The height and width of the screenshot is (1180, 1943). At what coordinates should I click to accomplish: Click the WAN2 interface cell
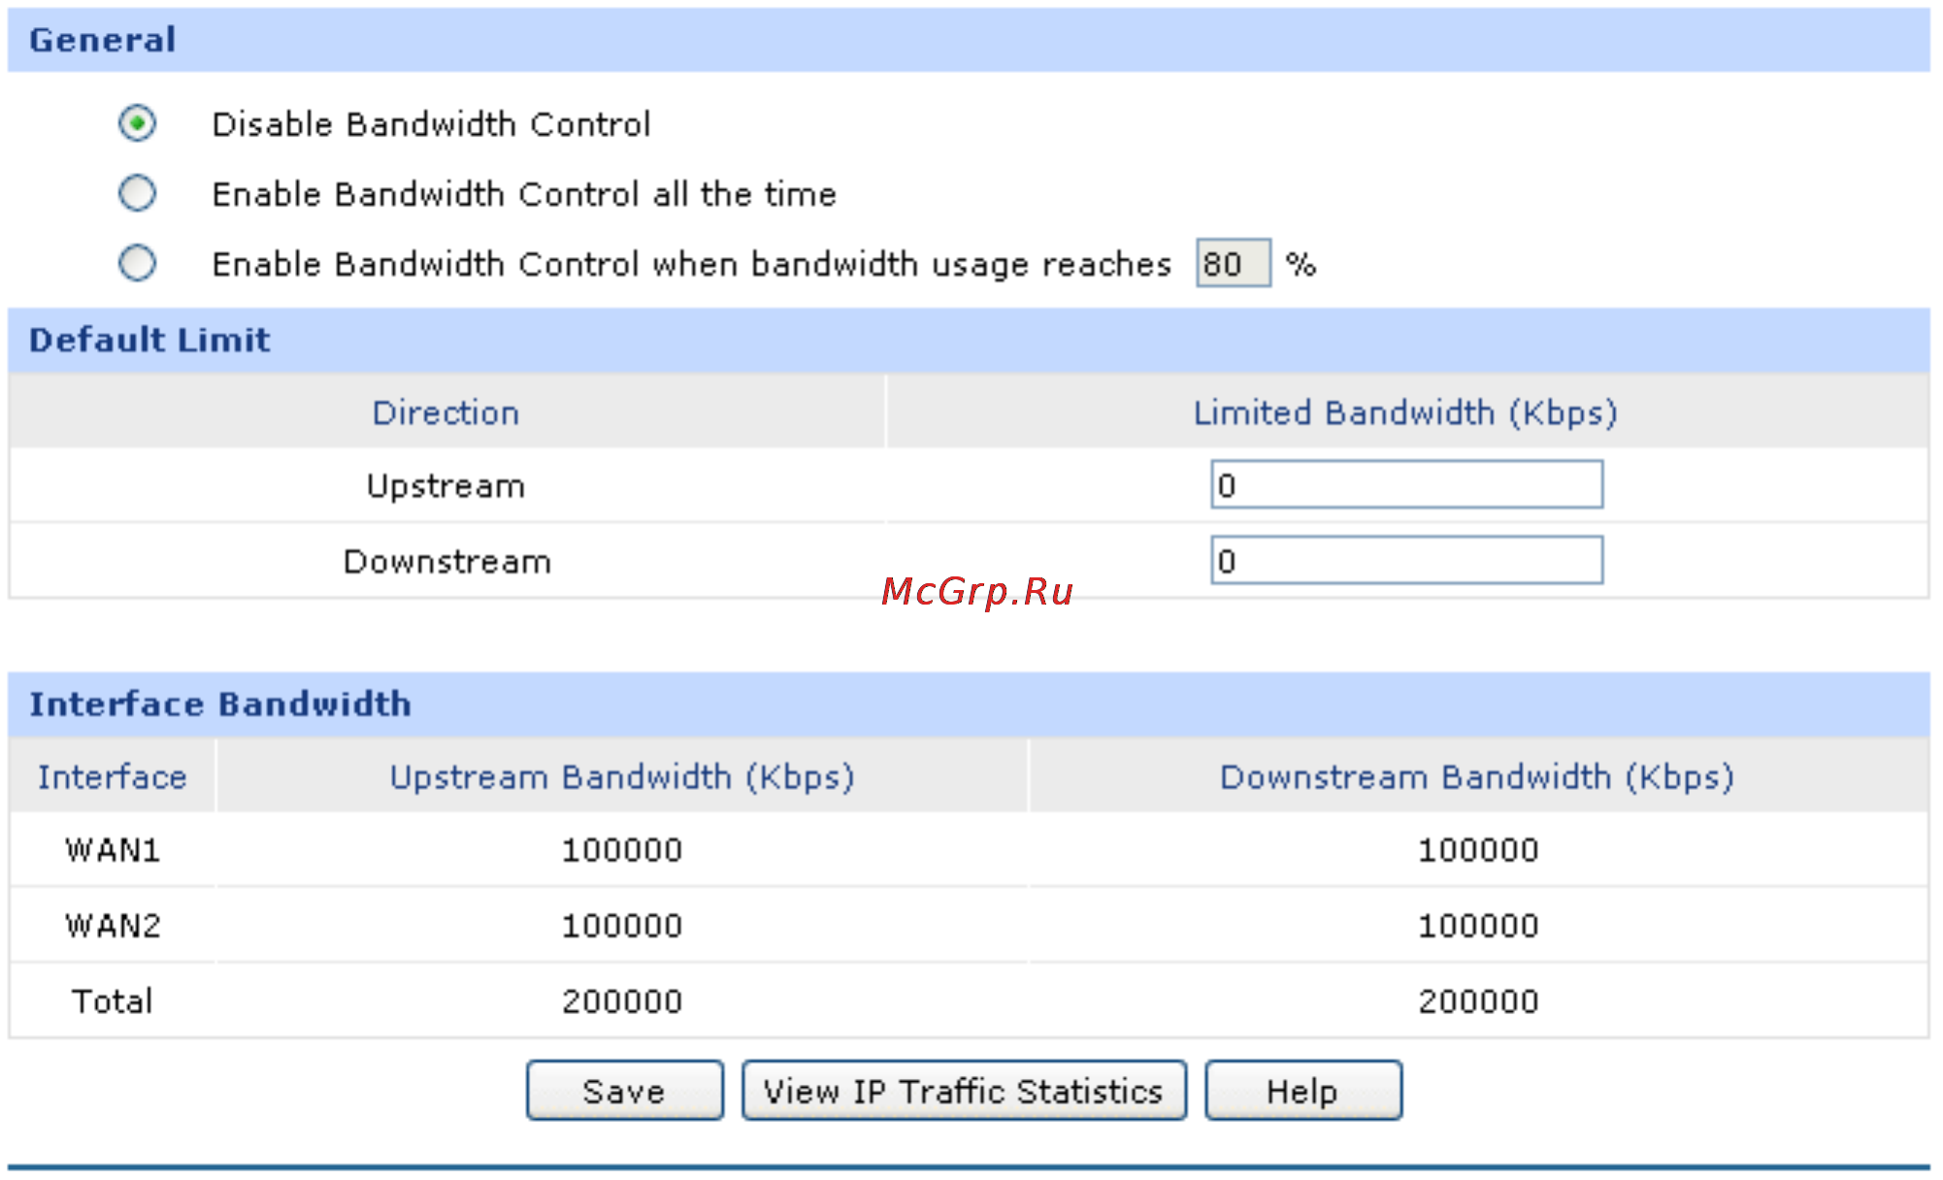113,926
